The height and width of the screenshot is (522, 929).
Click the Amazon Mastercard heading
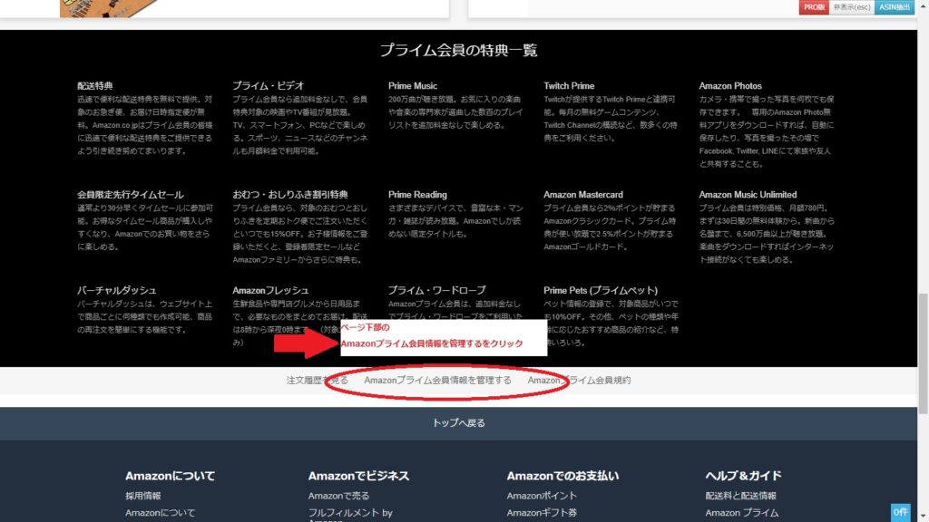tap(583, 195)
